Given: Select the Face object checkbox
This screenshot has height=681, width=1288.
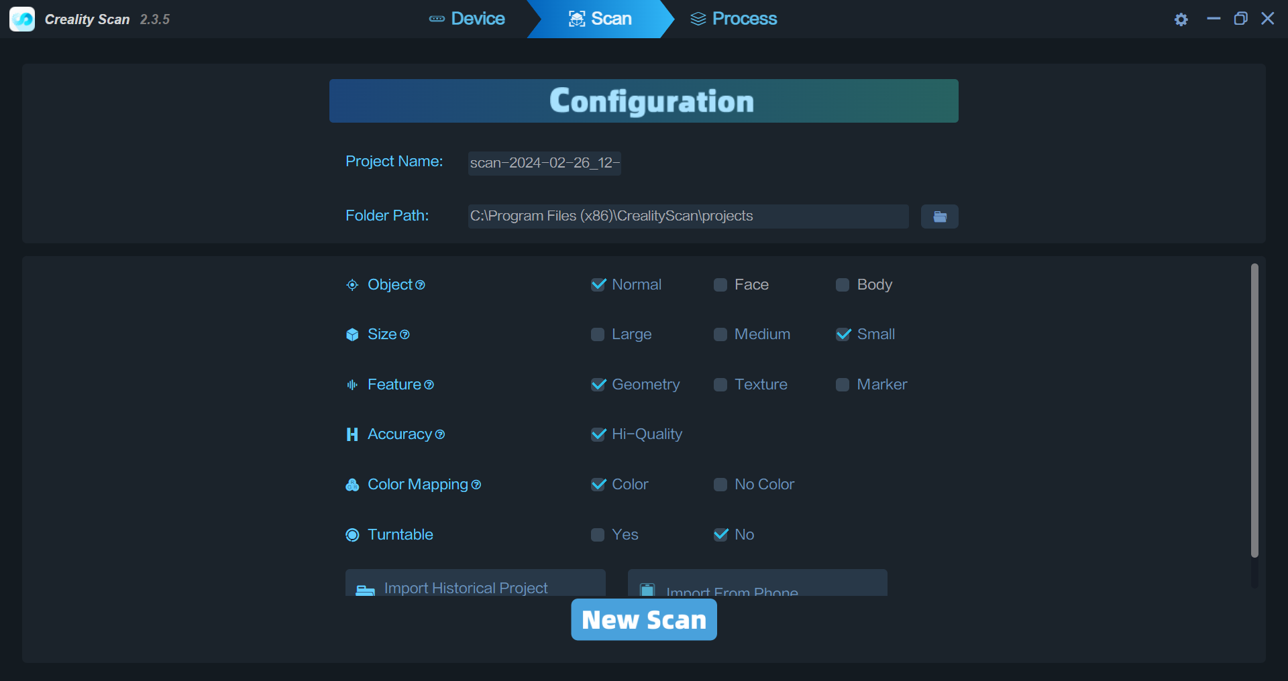Looking at the screenshot, I should [x=720, y=285].
